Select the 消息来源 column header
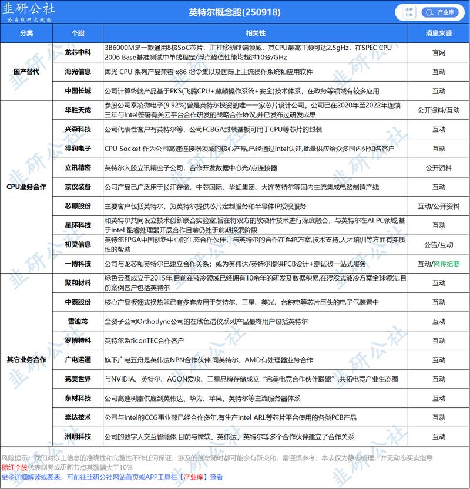 point(439,33)
